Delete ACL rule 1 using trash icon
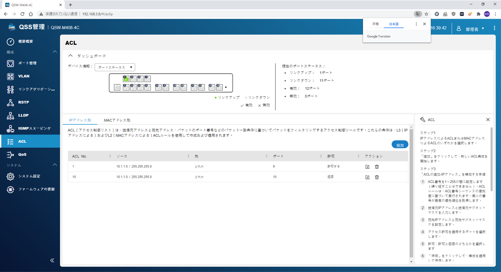The width and height of the screenshot is (501, 272). click(x=377, y=167)
